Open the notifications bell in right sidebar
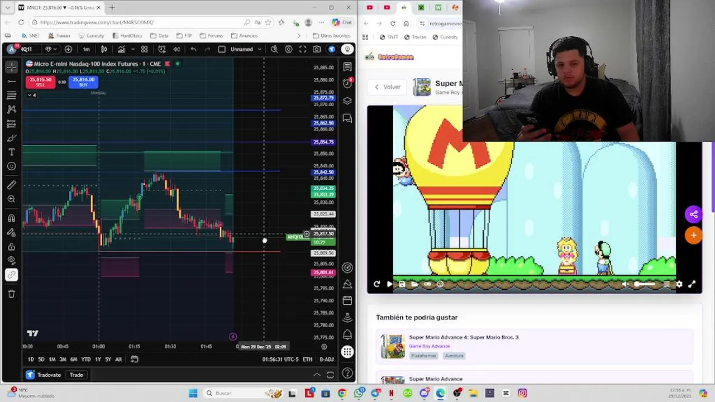 (347, 334)
